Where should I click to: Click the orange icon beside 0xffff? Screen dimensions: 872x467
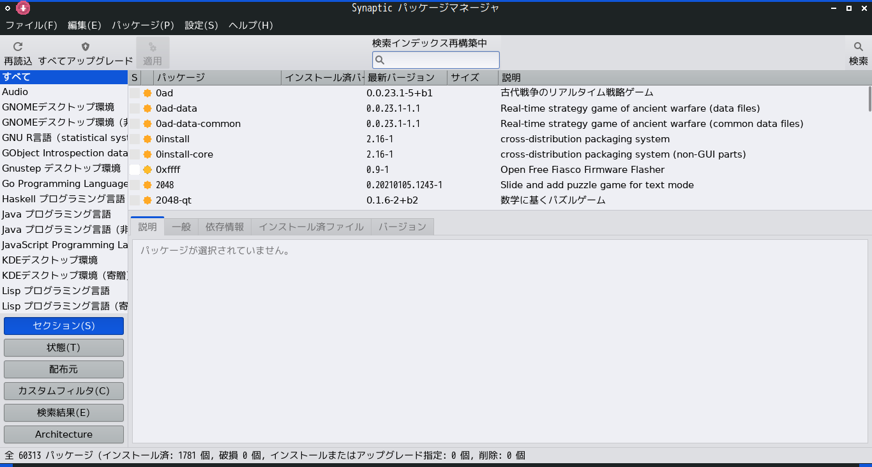pyautogui.click(x=147, y=170)
